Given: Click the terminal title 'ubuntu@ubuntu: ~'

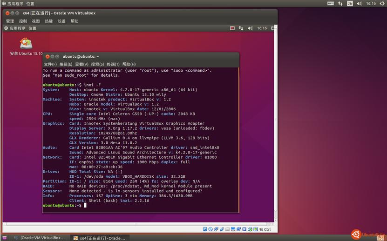Looking at the screenshot, I should [81, 56].
